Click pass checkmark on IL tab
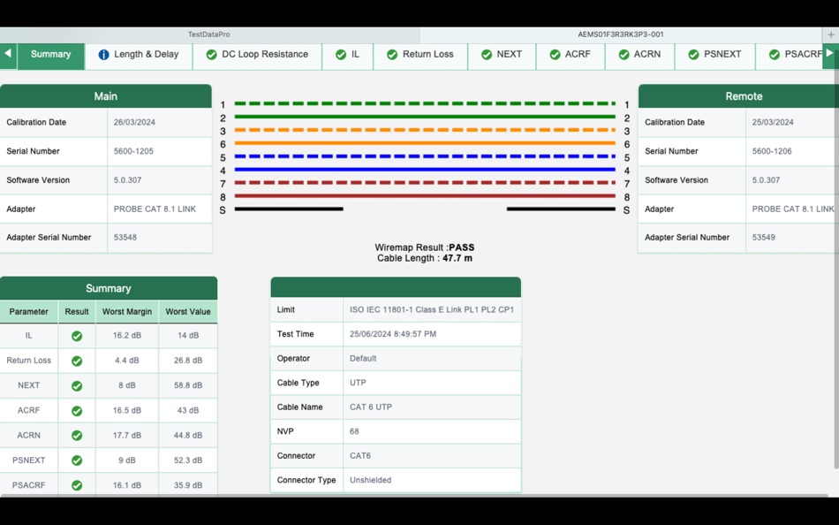 click(x=341, y=55)
